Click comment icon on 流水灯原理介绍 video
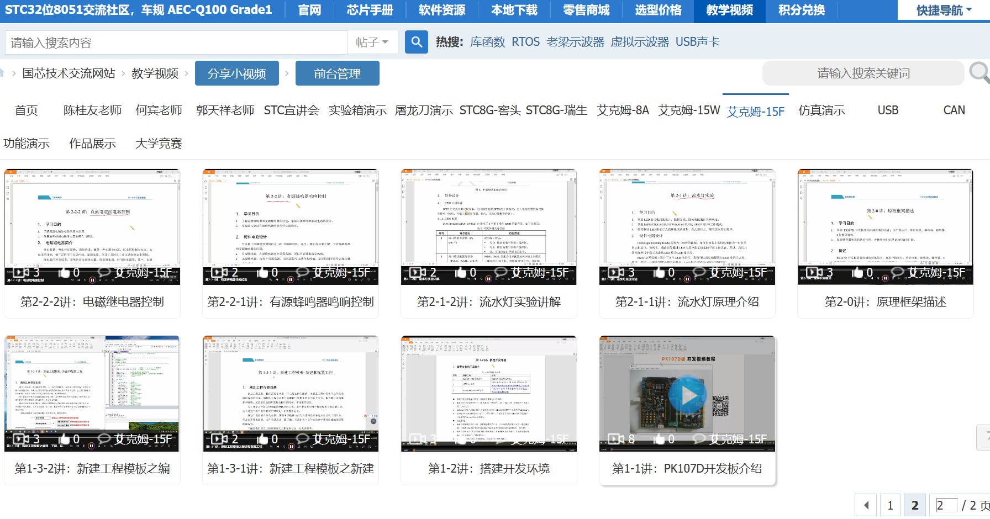This screenshot has width=990, height=519. (x=699, y=272)
